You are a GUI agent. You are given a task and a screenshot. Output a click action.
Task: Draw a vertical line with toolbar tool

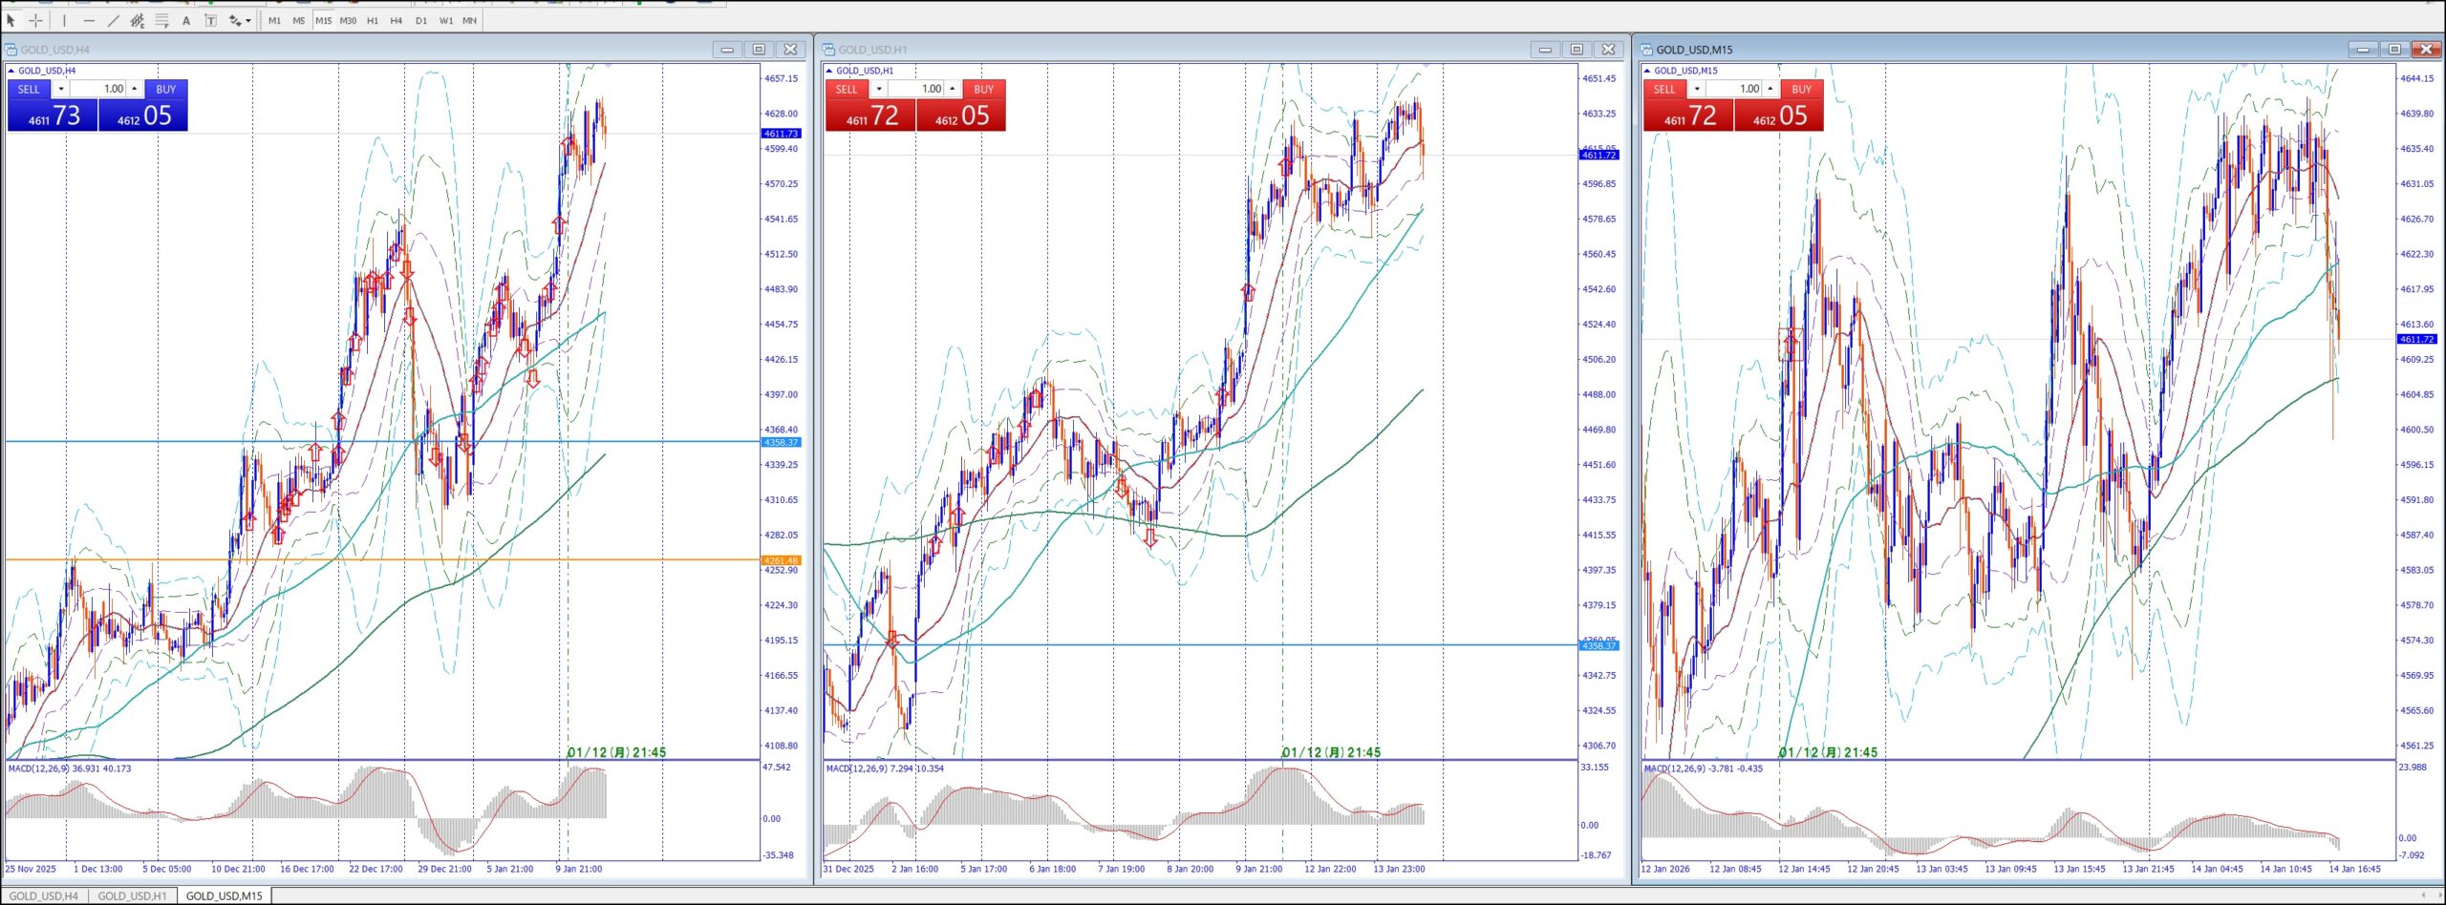point(64,20)
